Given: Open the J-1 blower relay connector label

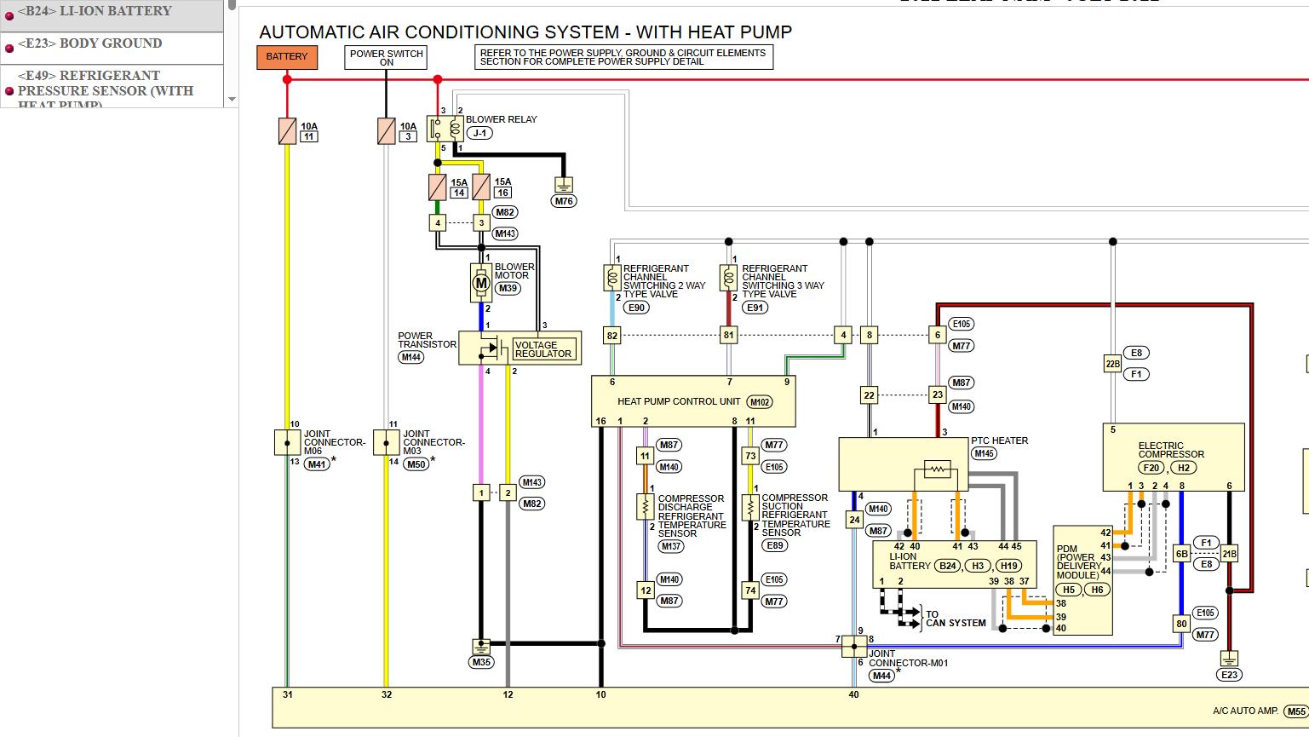Looking at the screenshot, I should 480,133.
